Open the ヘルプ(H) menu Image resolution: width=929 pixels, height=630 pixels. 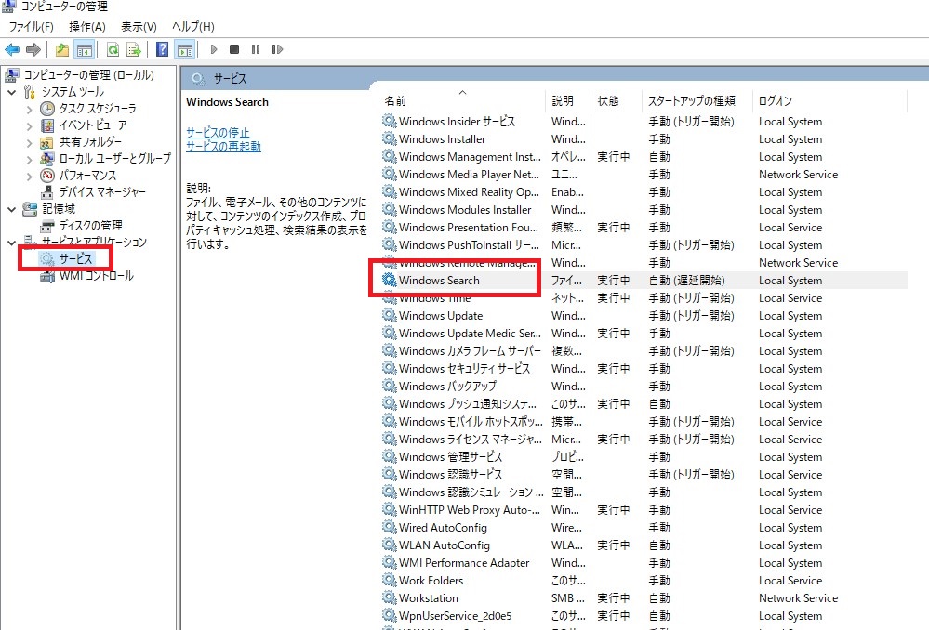[x=193, y=27]
